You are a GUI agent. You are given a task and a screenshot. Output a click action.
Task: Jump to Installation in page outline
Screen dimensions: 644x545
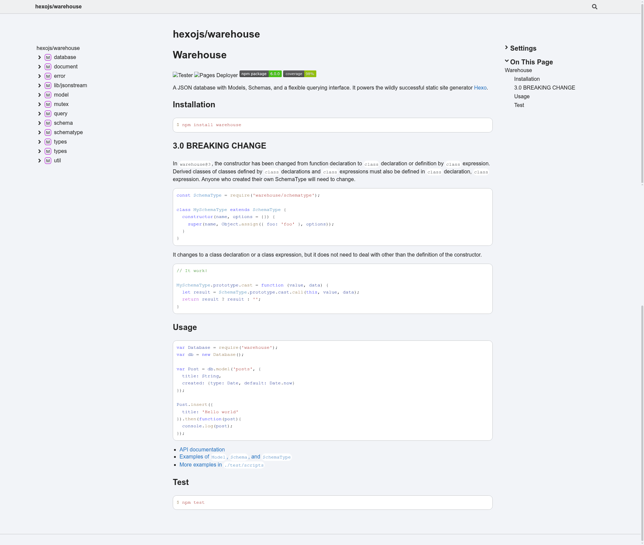(527, 79)
